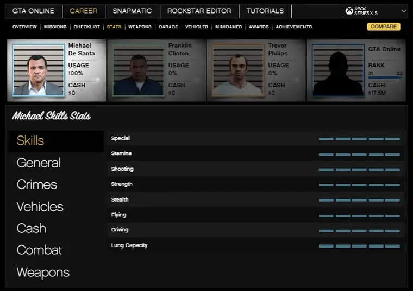Open the Tutorials tab
The width and height of the screenshot is (413, 291).
point(265,11)
